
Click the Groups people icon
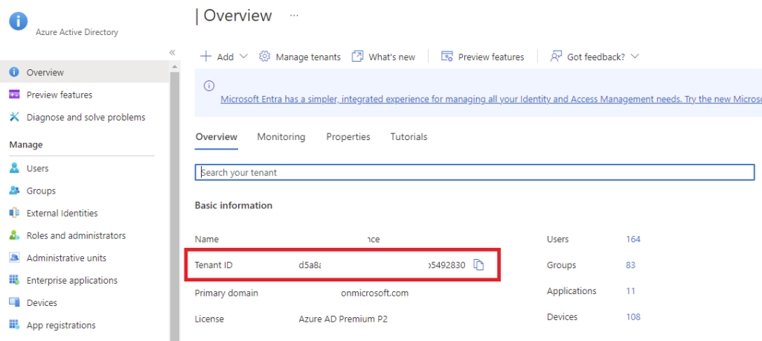tap(14, 191)
